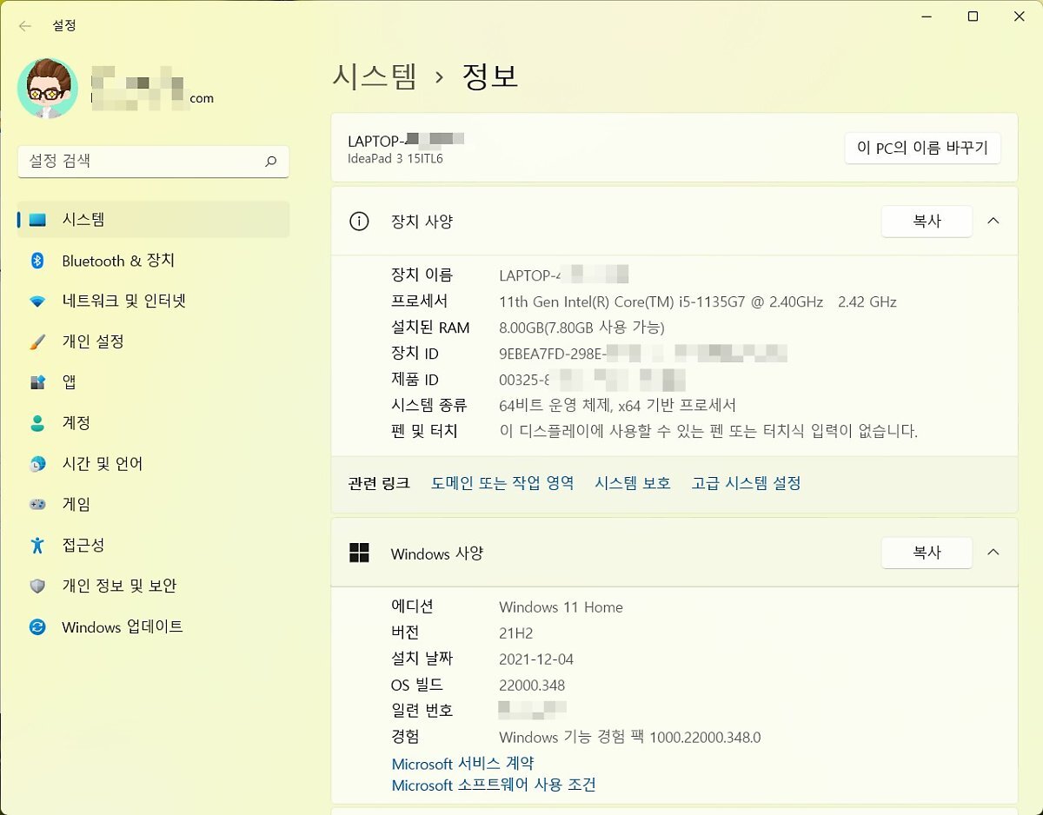Copy device specs with 복사 button
Image resolution: width=1043 pixels, height=815 pixels.
927,222
